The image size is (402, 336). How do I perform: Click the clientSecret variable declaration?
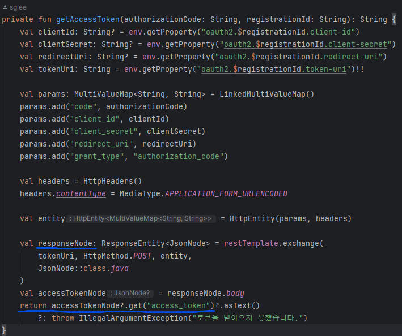click(65, 45)
